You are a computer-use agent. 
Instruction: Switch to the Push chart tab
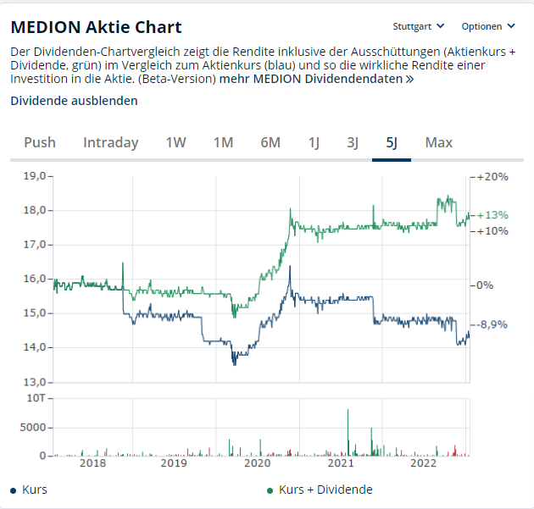click(x=40, y=142)
